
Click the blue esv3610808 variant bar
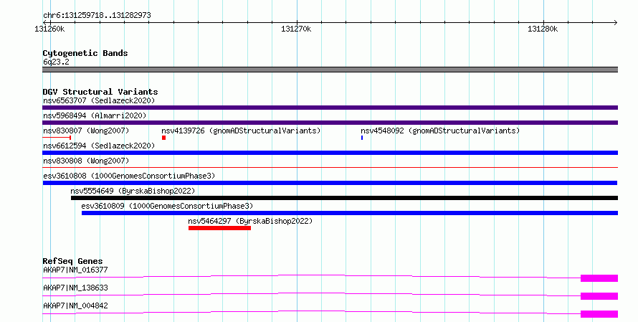(x=330, y=183)
